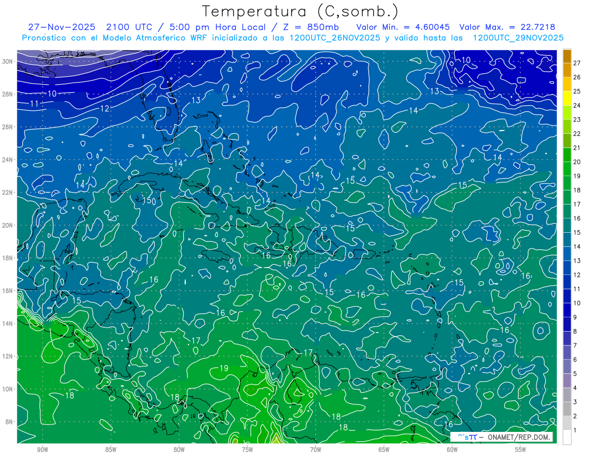Click the 'Temperatura (C,somb.)' title

(300, 11)
